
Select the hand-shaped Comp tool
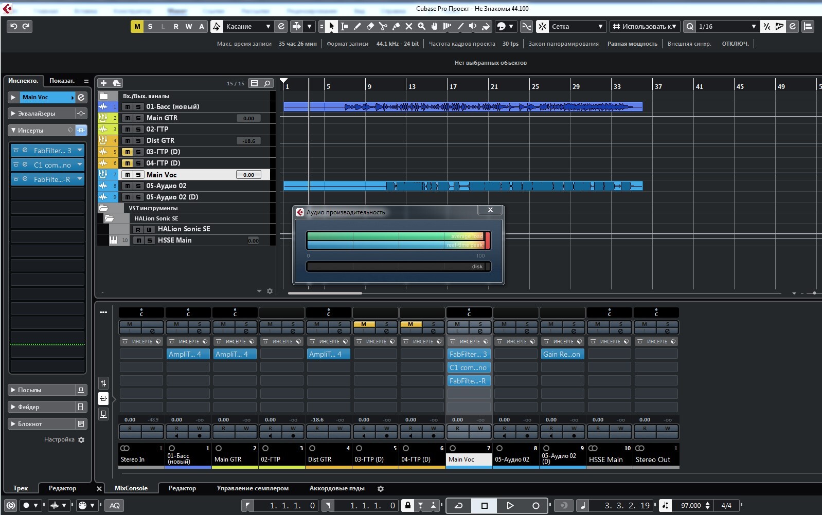(x=435, y=26)
